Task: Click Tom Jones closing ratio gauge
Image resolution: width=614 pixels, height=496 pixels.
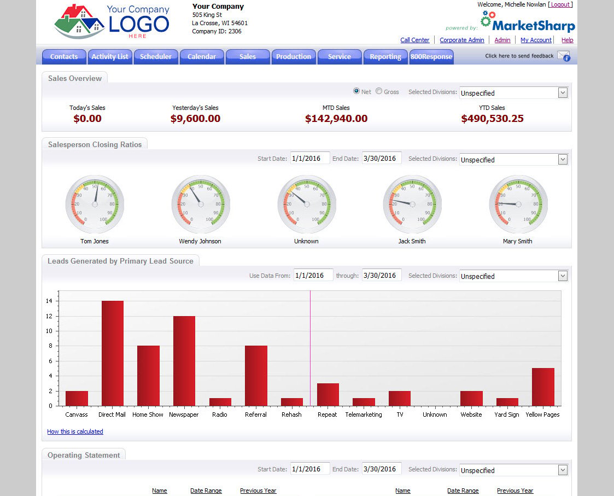Action: point(95,204)
